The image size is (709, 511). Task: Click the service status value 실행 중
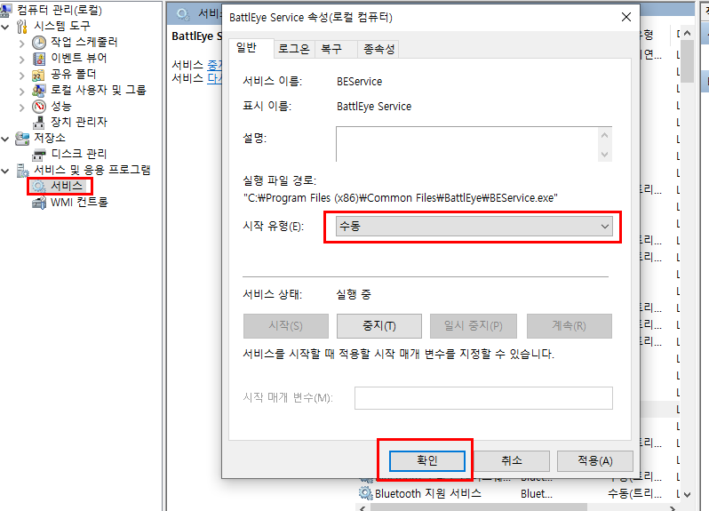click(x=353, y=294)
